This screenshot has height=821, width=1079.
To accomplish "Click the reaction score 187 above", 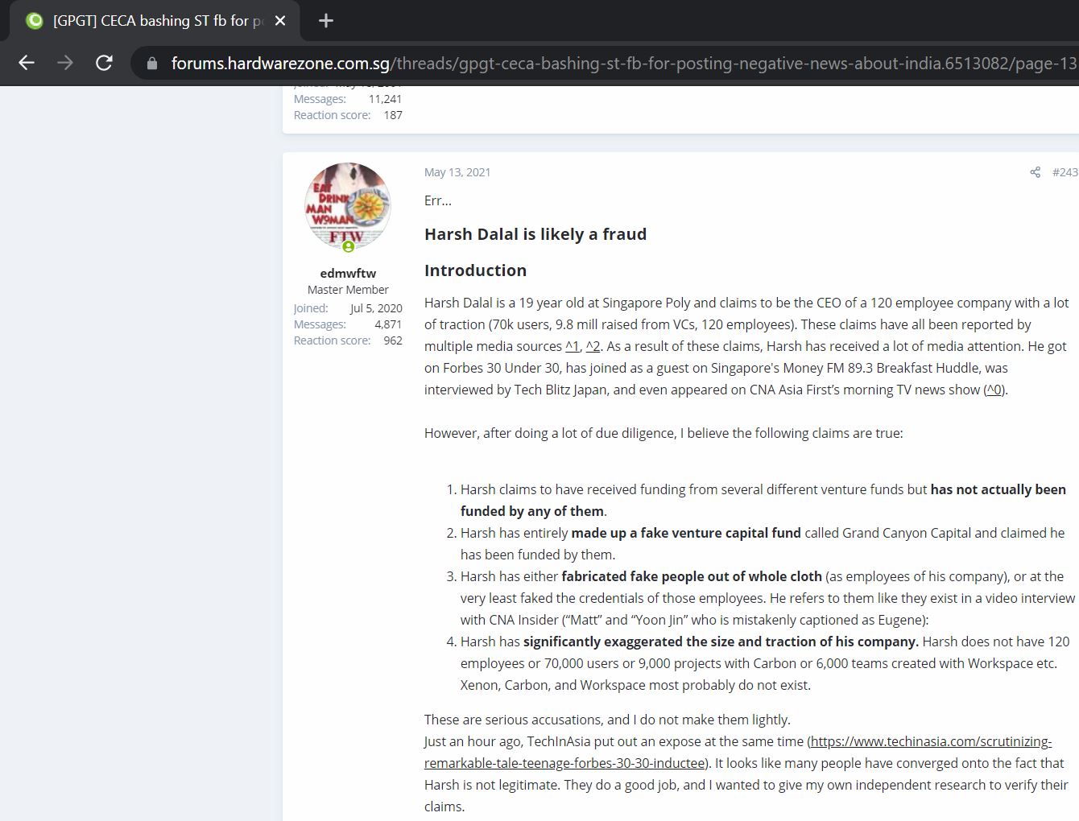I will click(393, 115).
